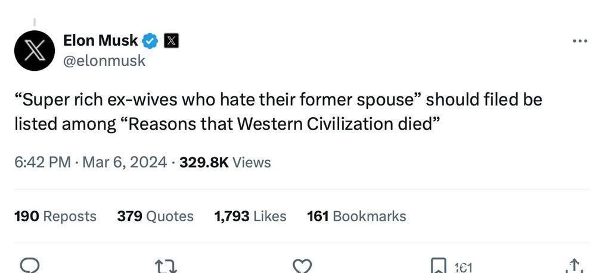
Task: Show the 190 Reposts list
Action: click(x=55, y=216)
